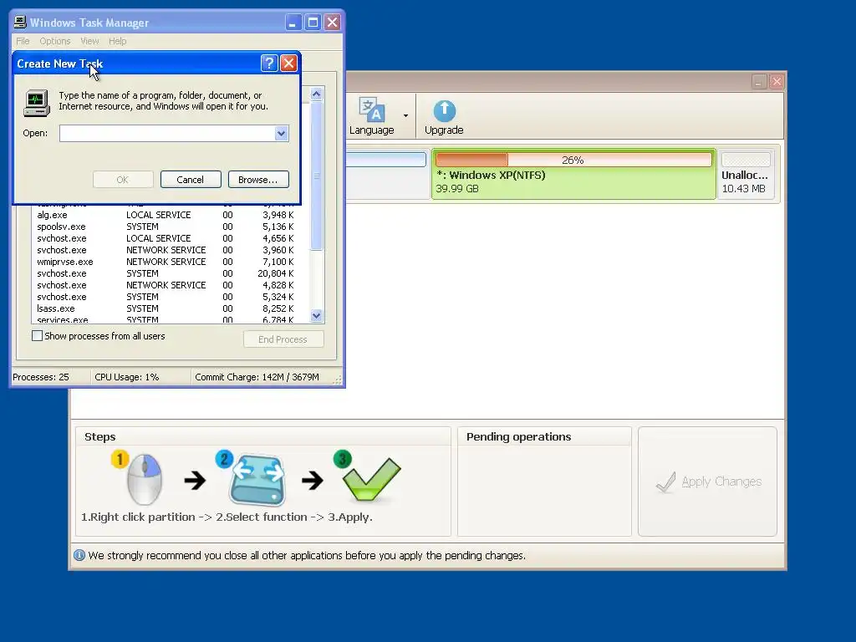856x642 pixels.
Task: Click the disabled OK button
Action: click(123, 180)
